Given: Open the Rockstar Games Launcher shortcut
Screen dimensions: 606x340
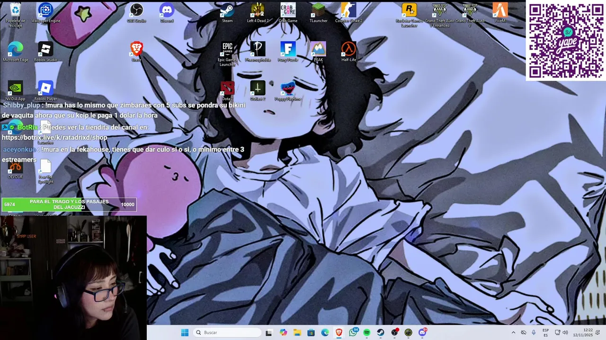Looking at the screenshot, I should [409, 15].
